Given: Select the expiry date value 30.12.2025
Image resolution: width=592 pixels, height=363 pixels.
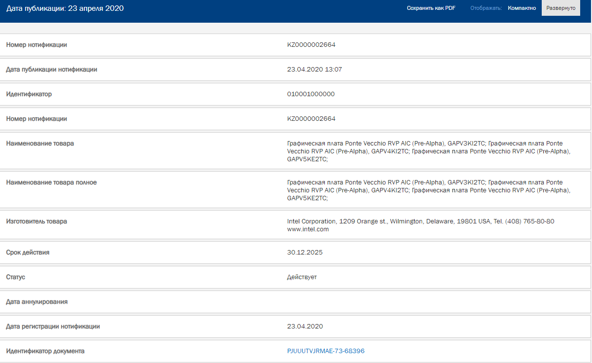Looking at the screenshot, I should tap(305, 253).
